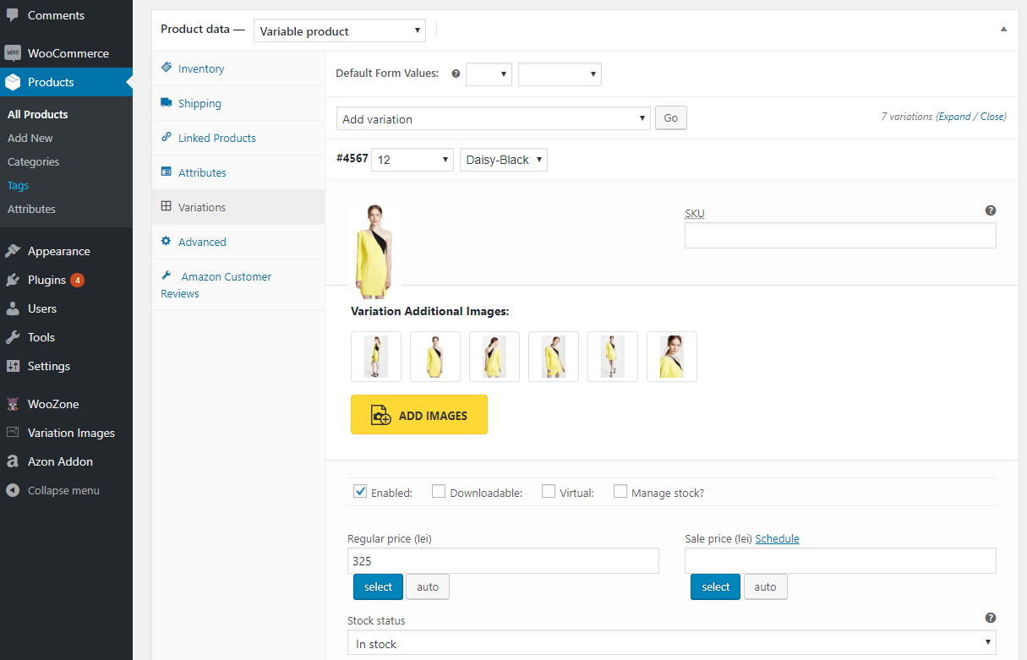Enable the Manage stock checkbox
1027x660 pixels.
pos(620,491)
